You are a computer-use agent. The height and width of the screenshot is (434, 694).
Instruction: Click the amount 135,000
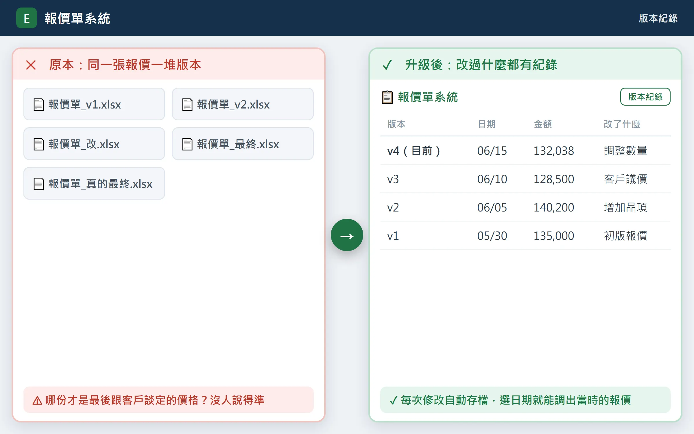tap(554, 236)
